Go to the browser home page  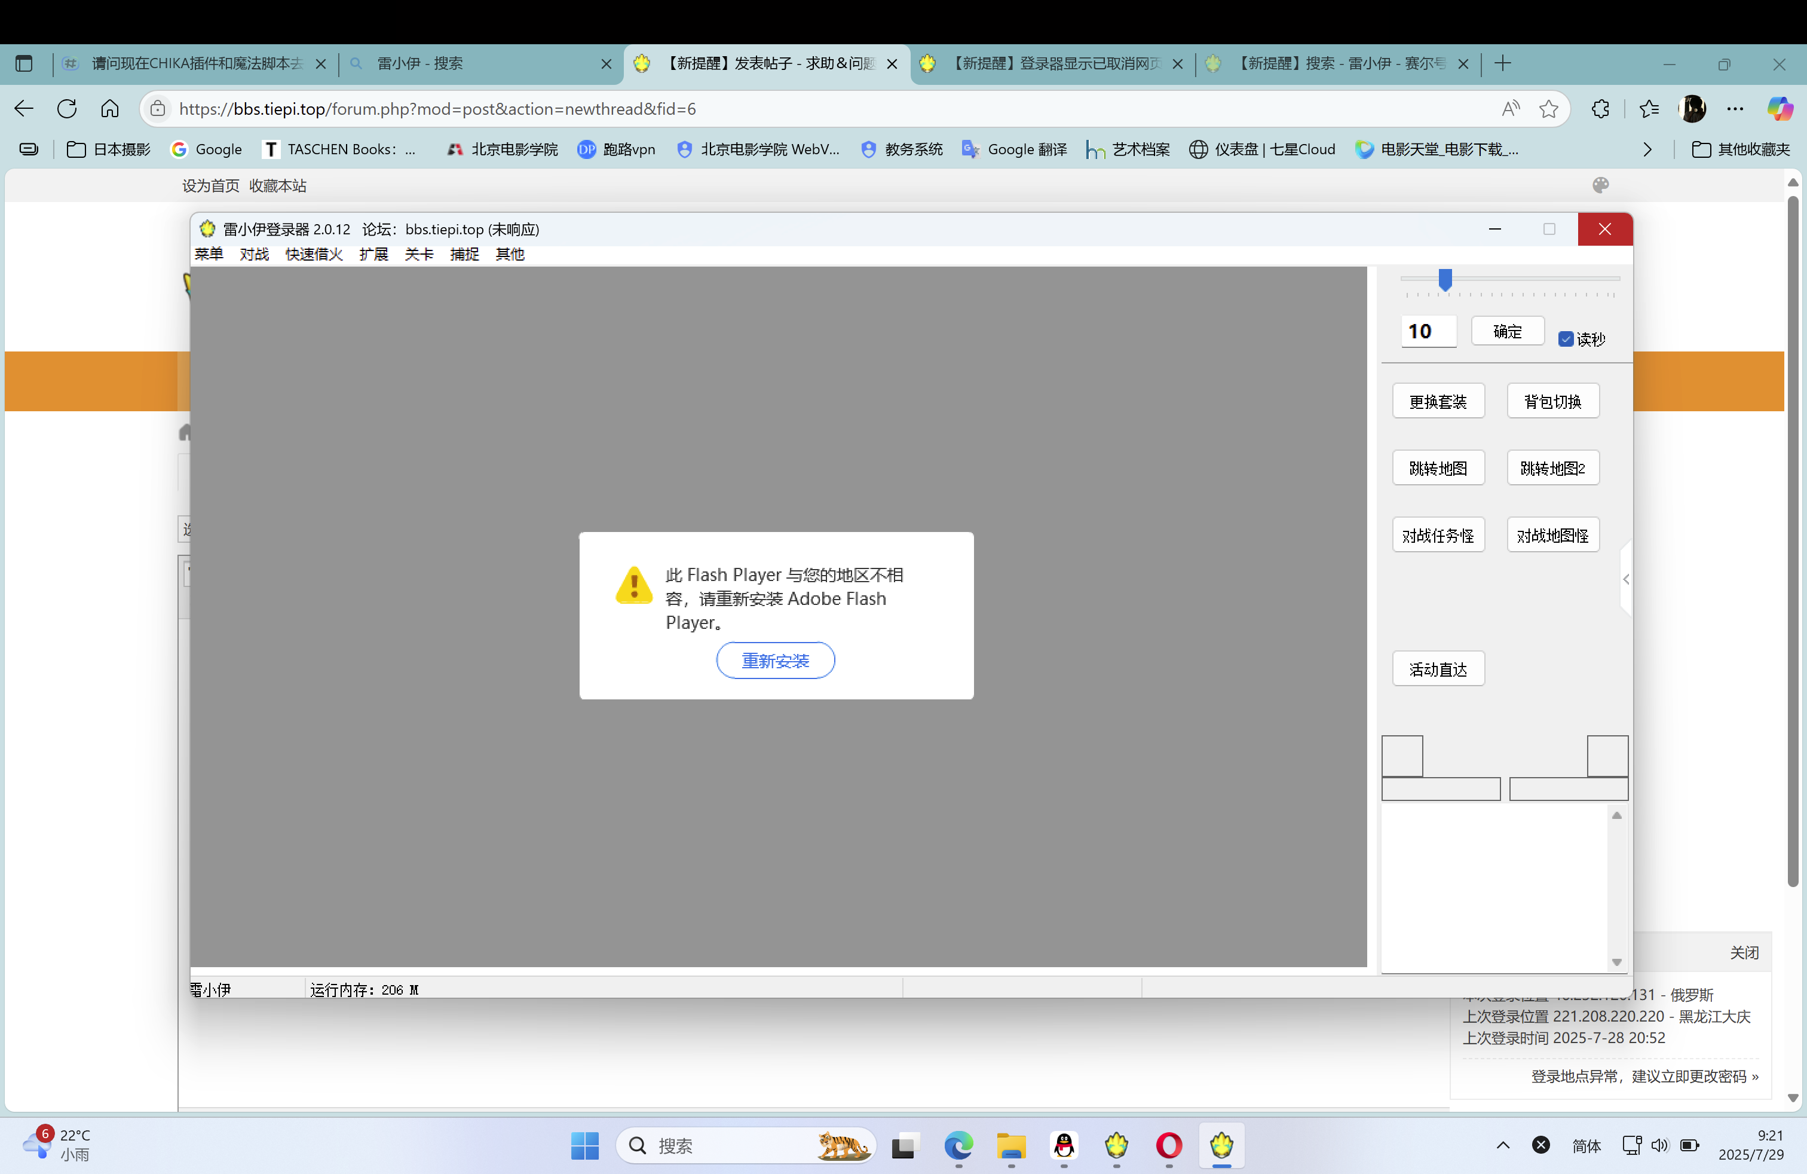point(109,109)
